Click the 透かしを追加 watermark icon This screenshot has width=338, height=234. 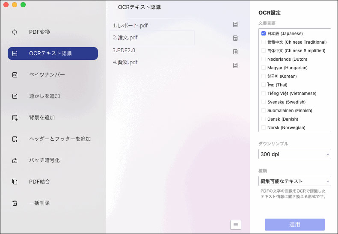[15, 96]
